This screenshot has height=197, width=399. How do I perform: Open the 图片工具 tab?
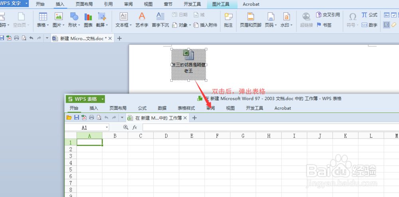[x=221, y=4]
